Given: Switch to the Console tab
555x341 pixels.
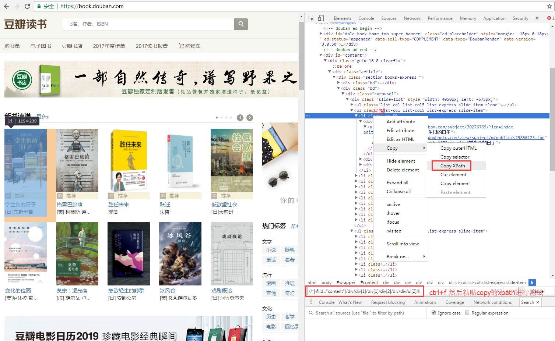Looking at the screenshot, I should [366, 18].
